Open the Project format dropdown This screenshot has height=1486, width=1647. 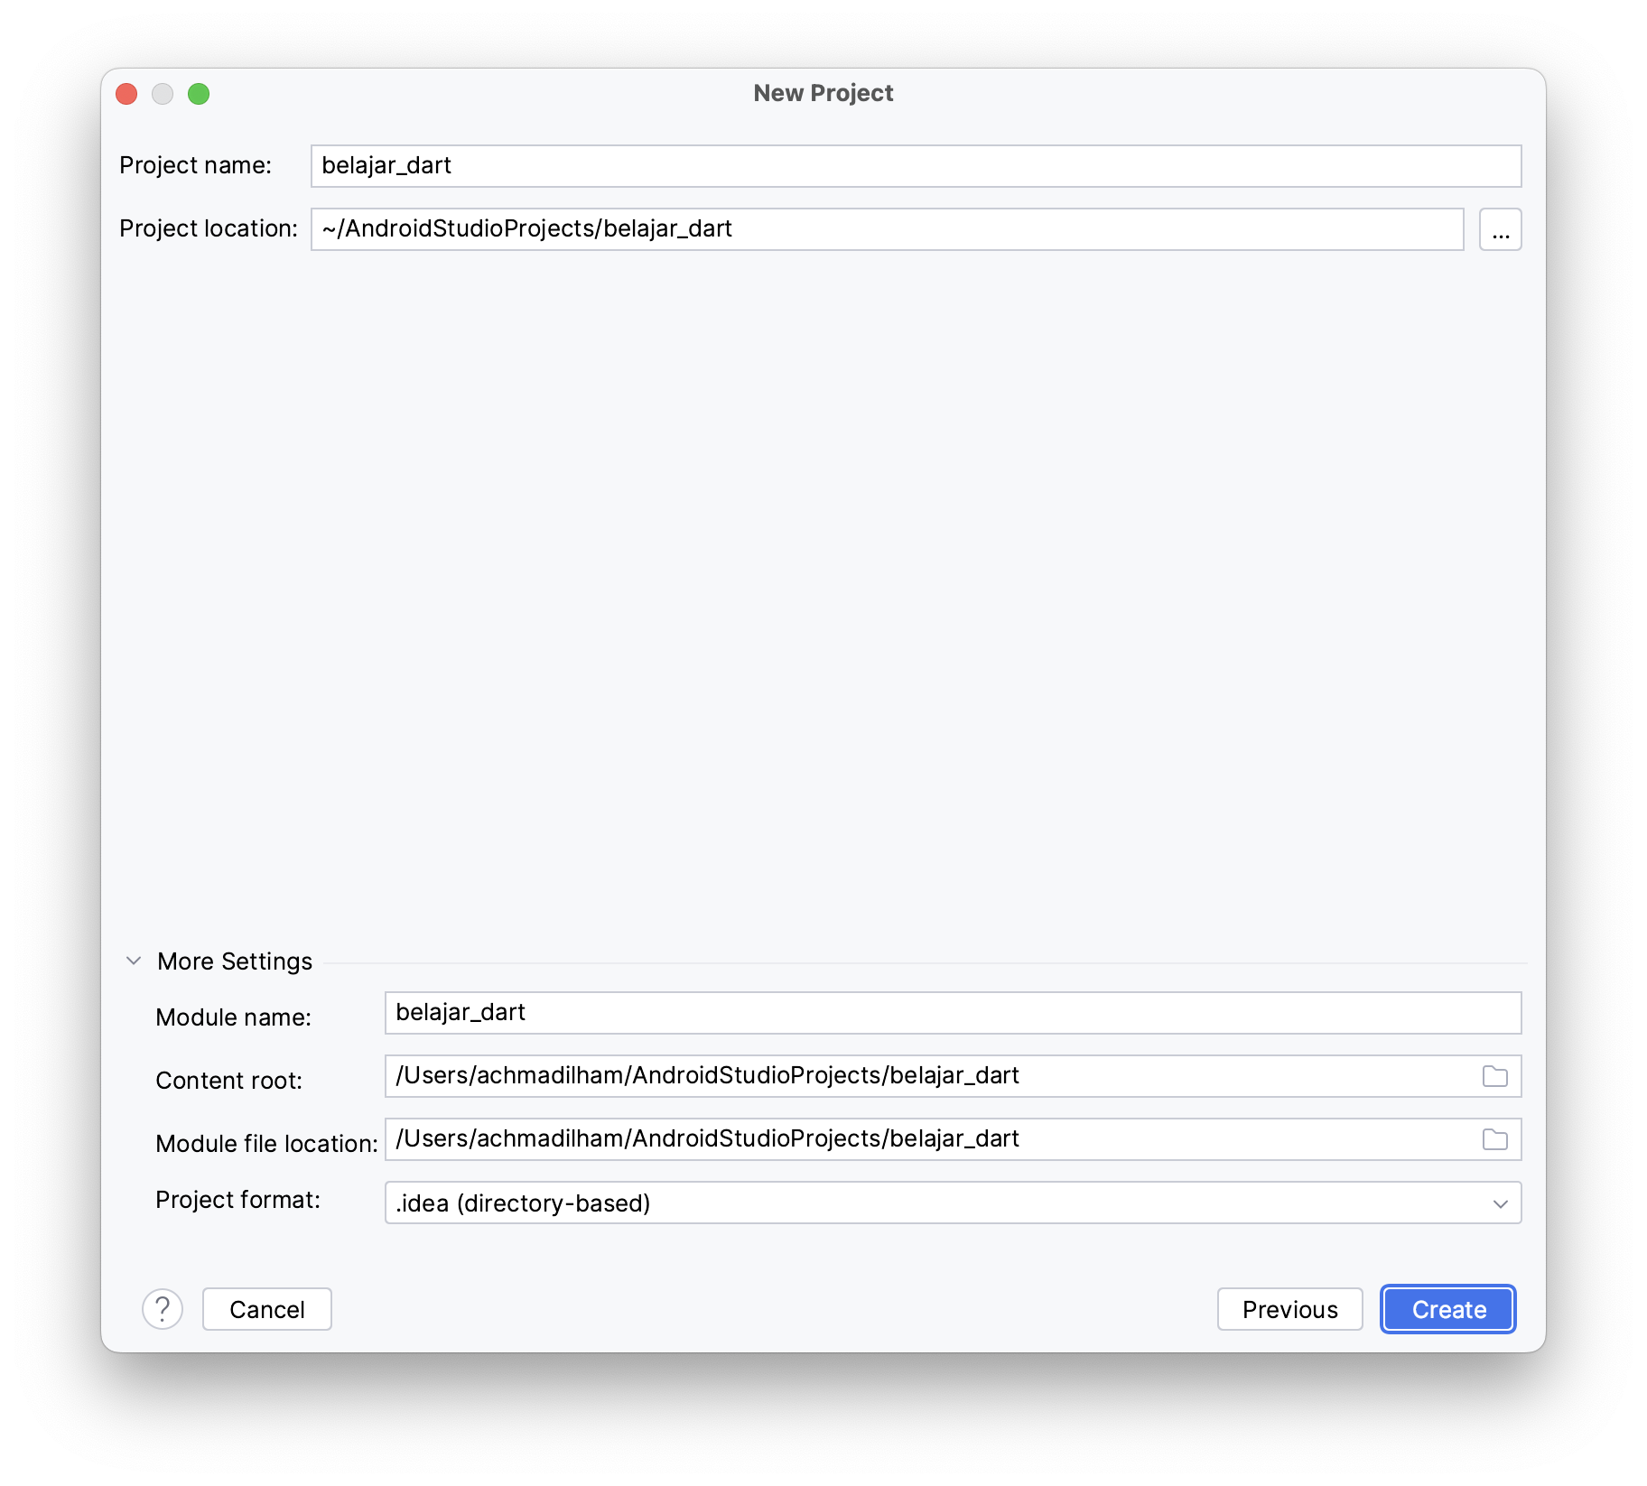pyautogui.click(x=953, y=1203)
